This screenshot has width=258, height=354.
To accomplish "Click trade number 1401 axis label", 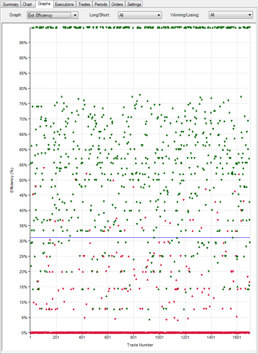I will (x=211, y=337).
